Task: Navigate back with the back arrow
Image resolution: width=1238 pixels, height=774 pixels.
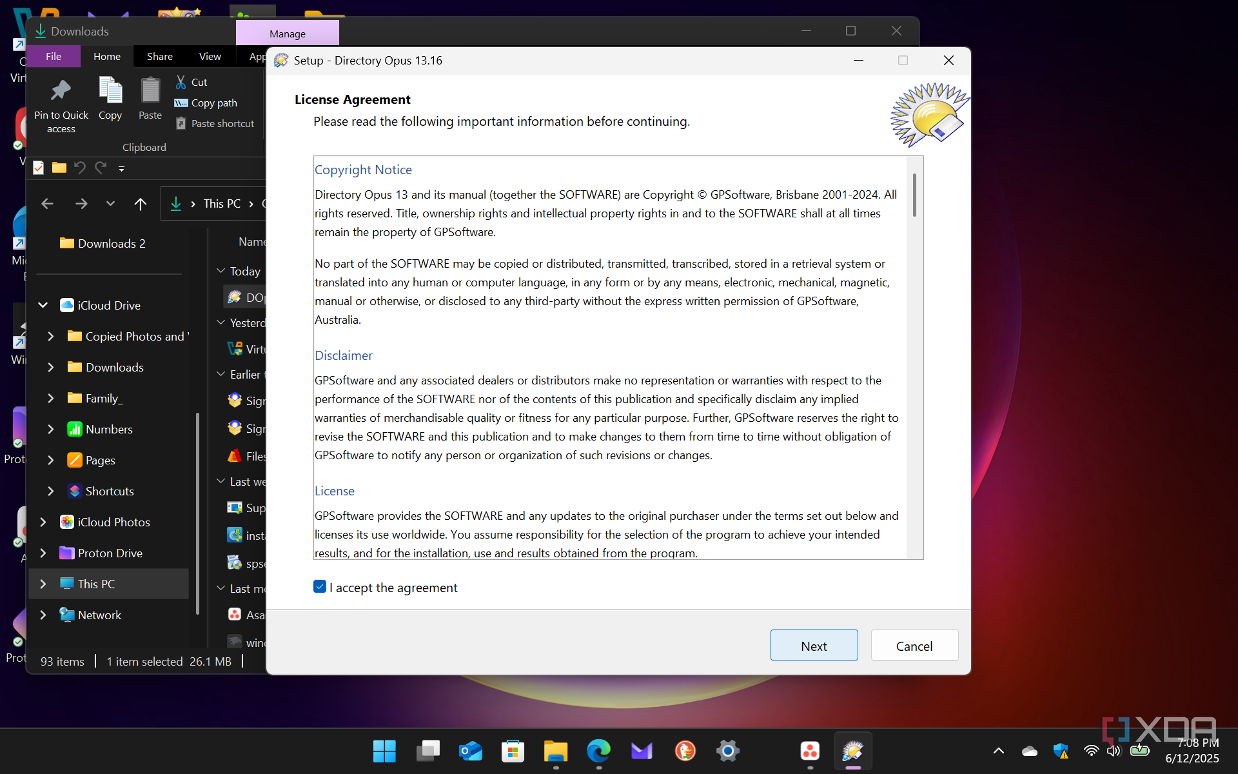Action: [47, 204]
